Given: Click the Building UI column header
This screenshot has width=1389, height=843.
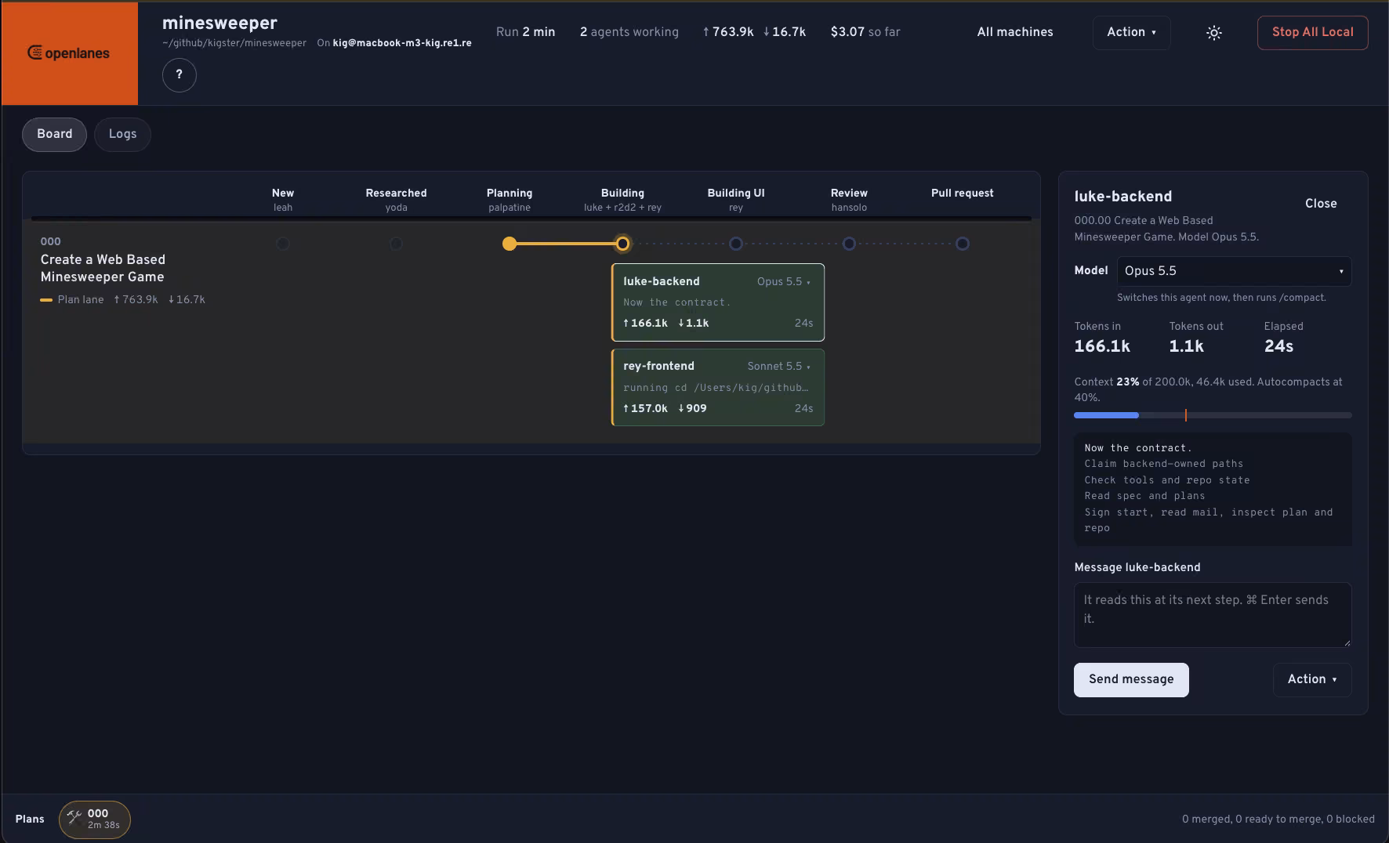Looking at the screenshot, I should [x=736, y=194].
